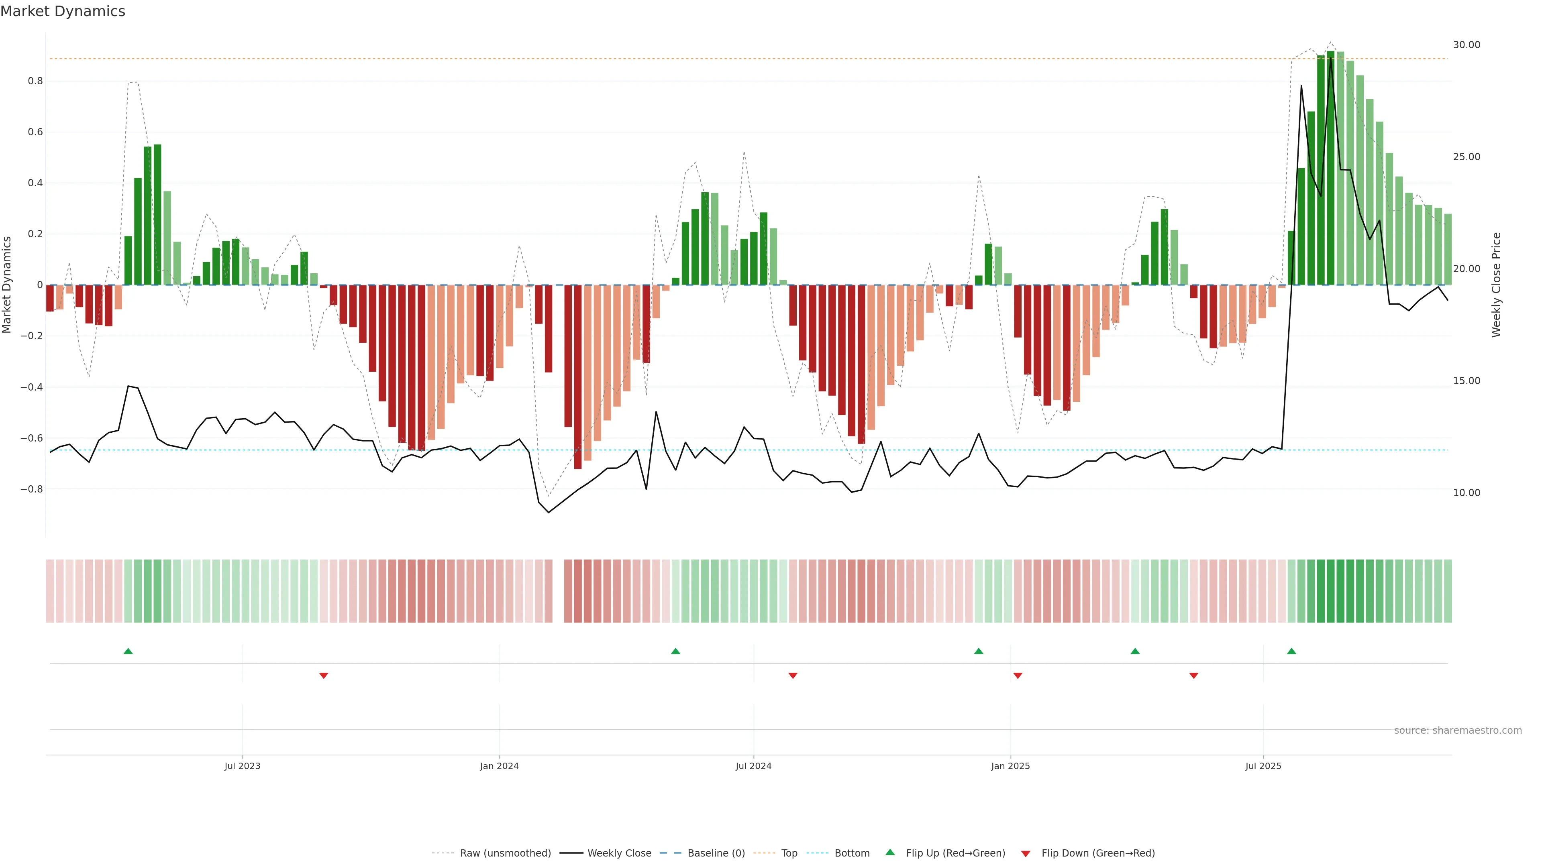Toggle the Weekly Close legend entry
This screenshot has width=1542, height=867.
coord(619,853)
